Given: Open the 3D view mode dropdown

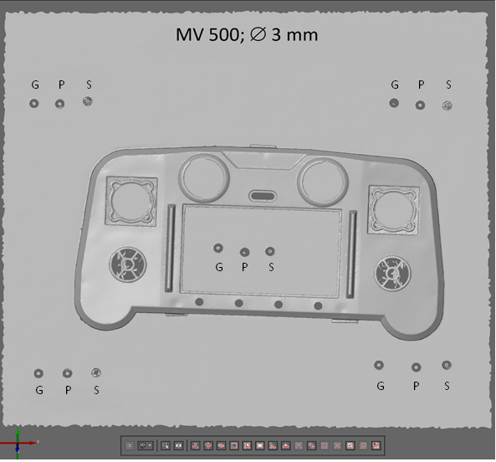Looking at the screenshot, I should [146, 445].
